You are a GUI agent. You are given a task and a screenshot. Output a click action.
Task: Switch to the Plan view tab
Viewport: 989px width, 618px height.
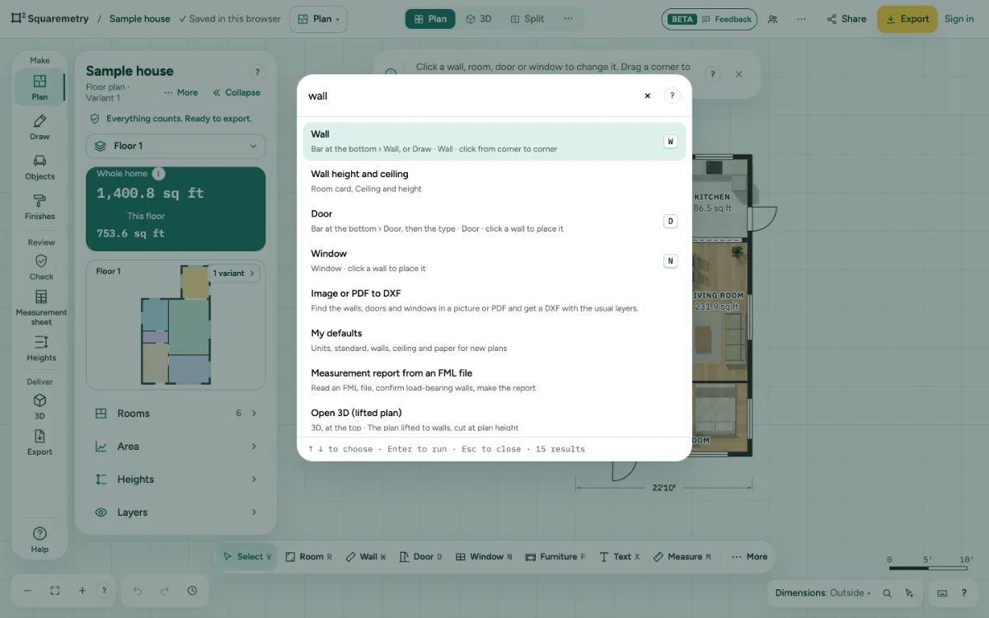pos(430,19)
